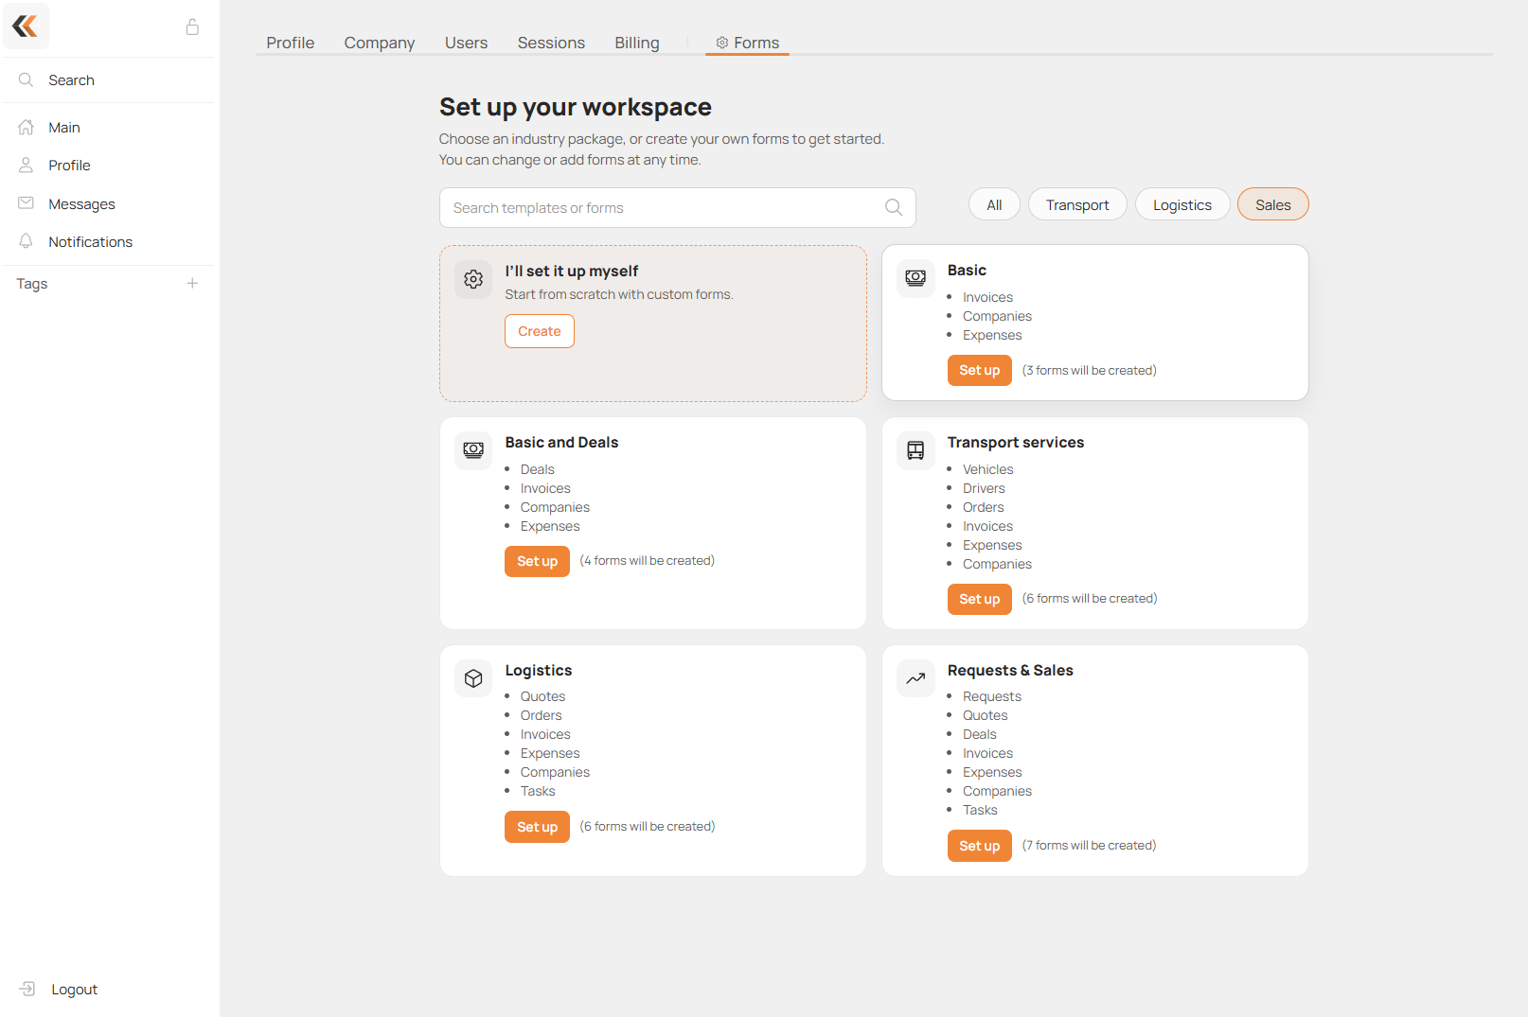This screenshot has width=1528, height=1017.
Task: Click the truck icon on Transport services card
Action: (x=915, y=450)
